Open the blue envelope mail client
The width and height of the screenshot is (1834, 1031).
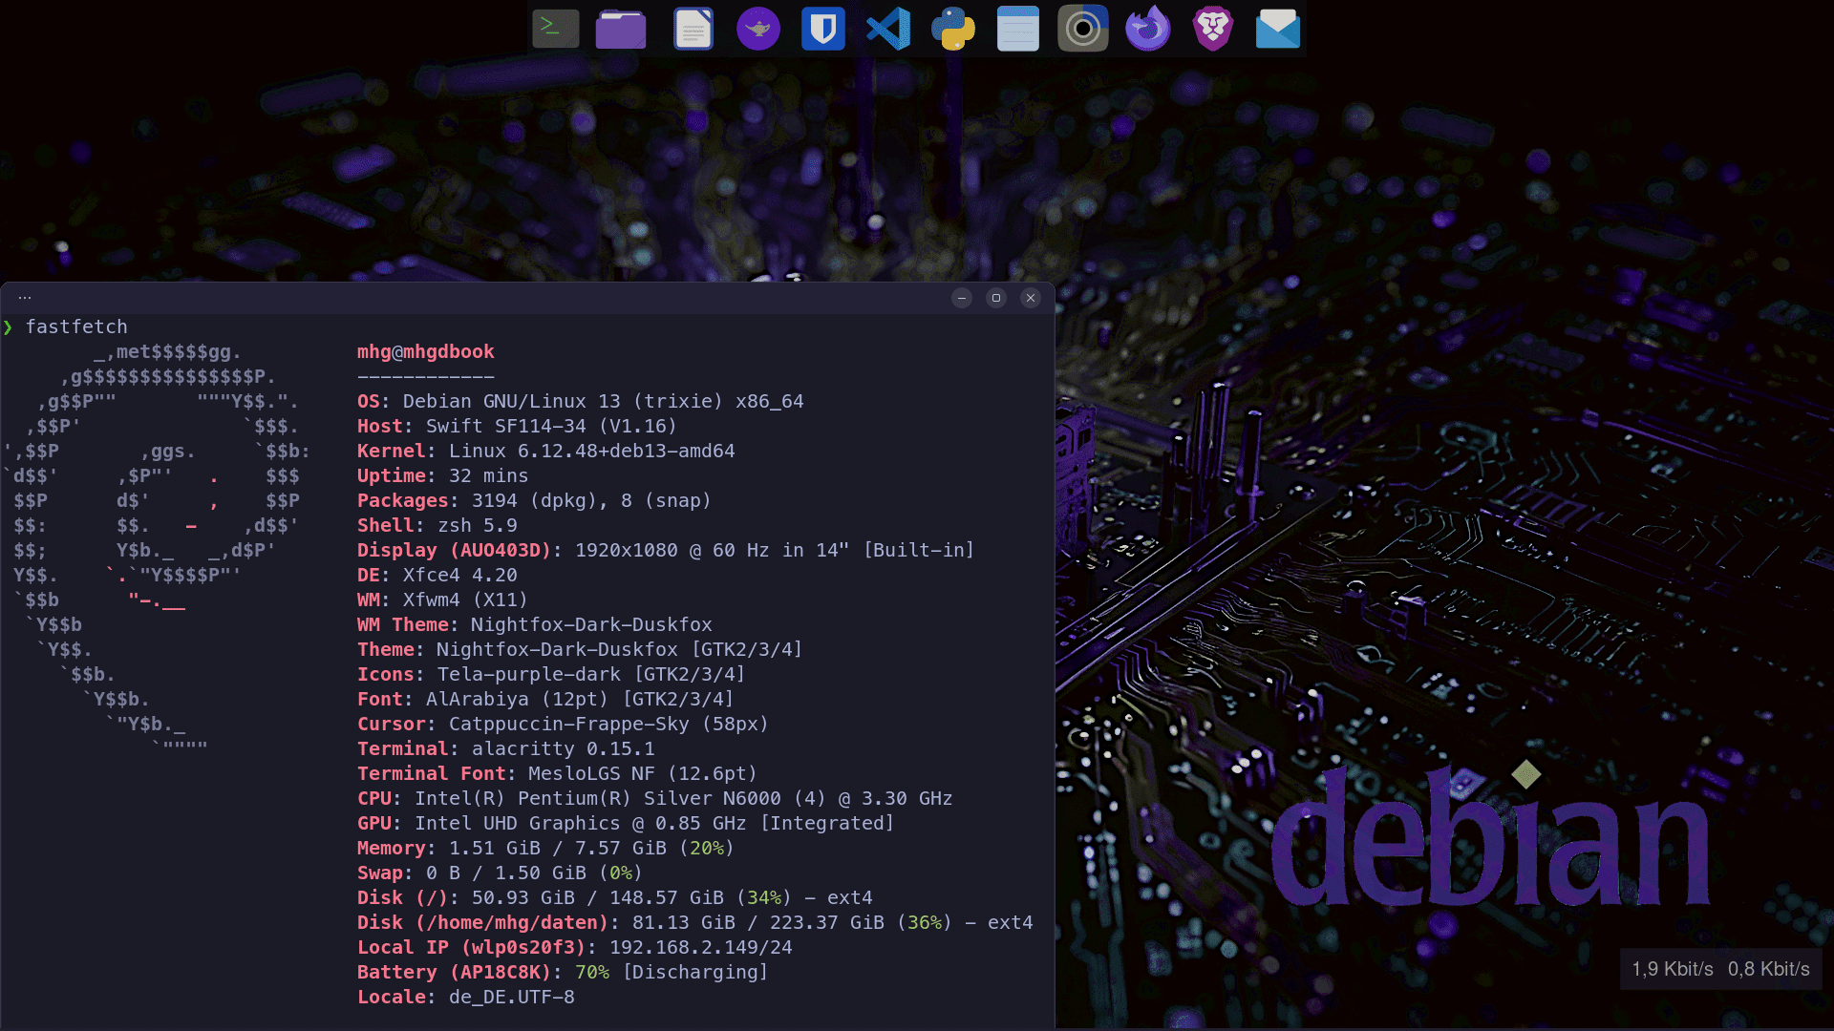1278,29
